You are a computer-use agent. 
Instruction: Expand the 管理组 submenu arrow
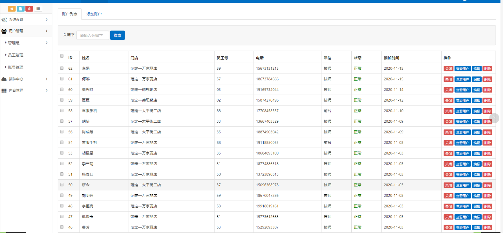tap(47, 43)
